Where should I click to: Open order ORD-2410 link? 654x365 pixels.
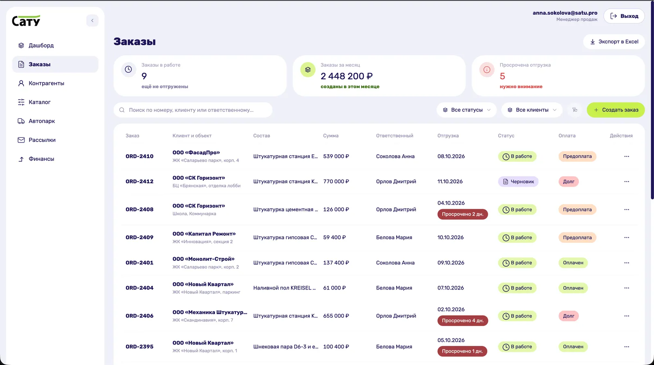coord(139,156)
